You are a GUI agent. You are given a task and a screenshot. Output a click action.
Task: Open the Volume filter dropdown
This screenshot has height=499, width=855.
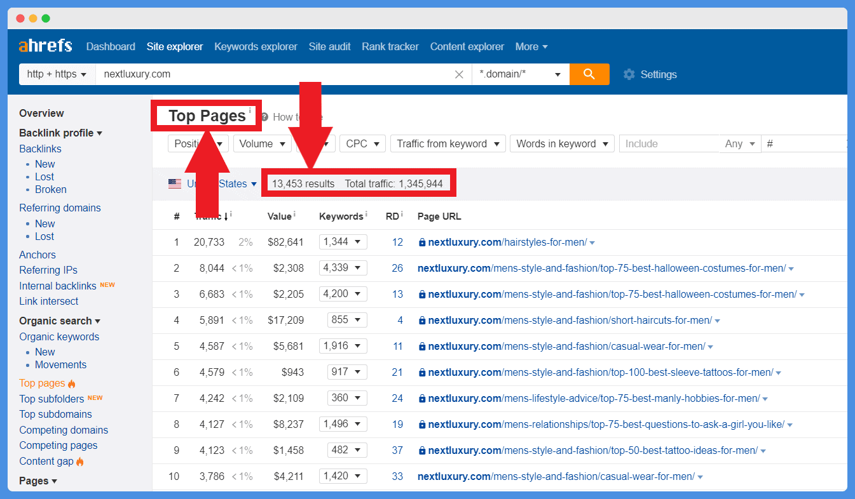[263, 143]
